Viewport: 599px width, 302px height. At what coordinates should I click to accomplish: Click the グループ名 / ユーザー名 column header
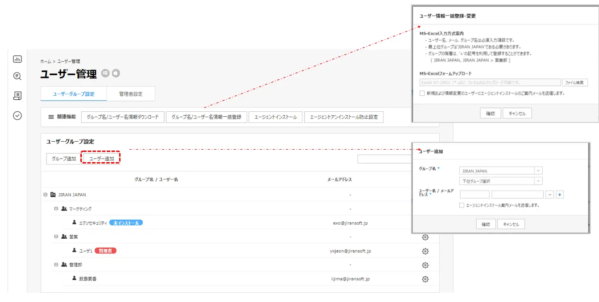156,180
